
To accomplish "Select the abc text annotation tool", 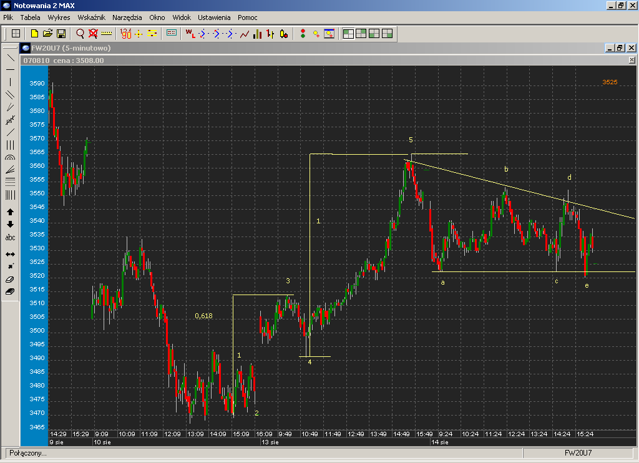I will (x=10, y=237).
